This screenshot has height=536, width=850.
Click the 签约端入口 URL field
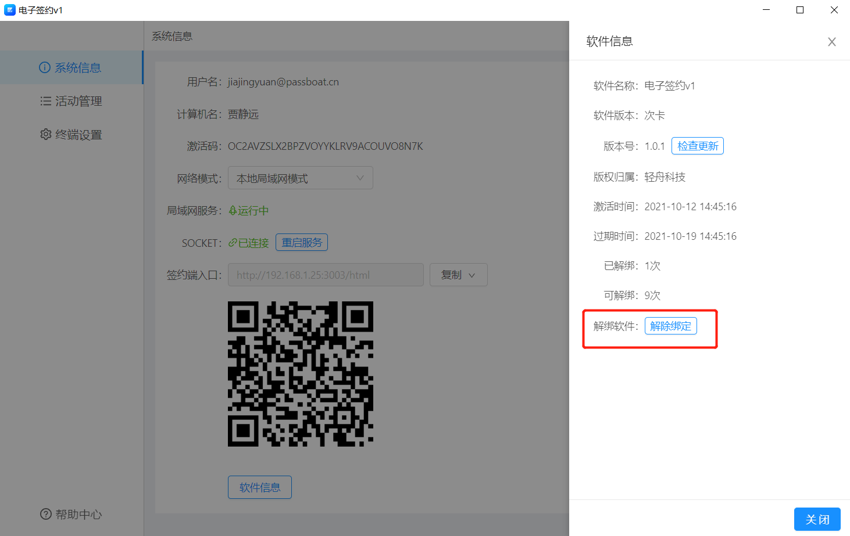[x=326, y=275]
